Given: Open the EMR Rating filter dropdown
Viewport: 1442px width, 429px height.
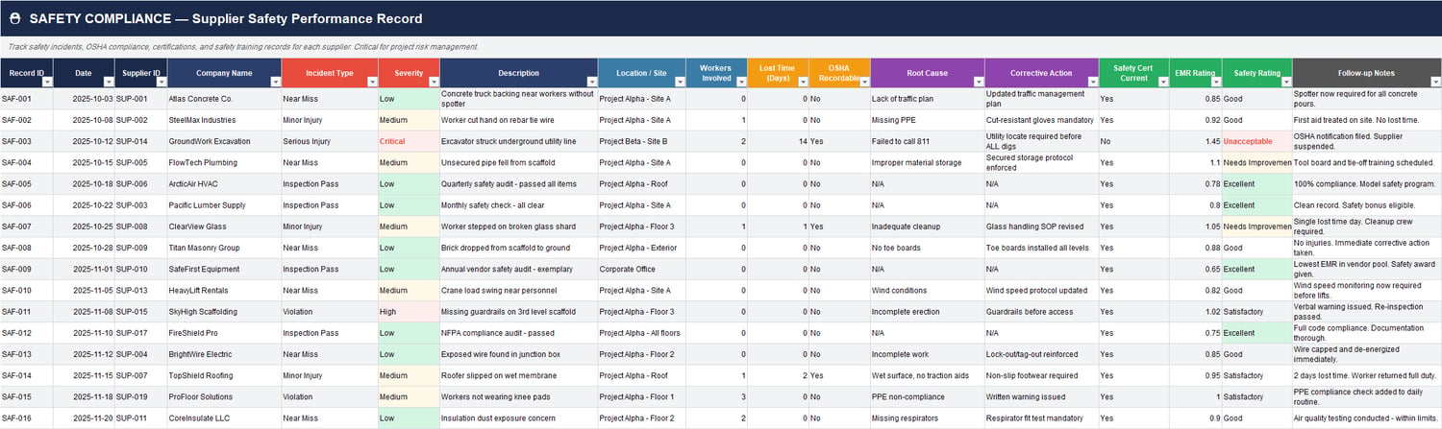Looking at the screenshot, I should point(1215,83).
